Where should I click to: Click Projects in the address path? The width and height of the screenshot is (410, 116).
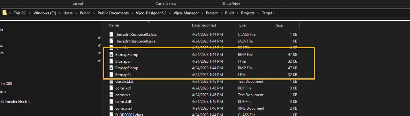[x=248, y=13]
